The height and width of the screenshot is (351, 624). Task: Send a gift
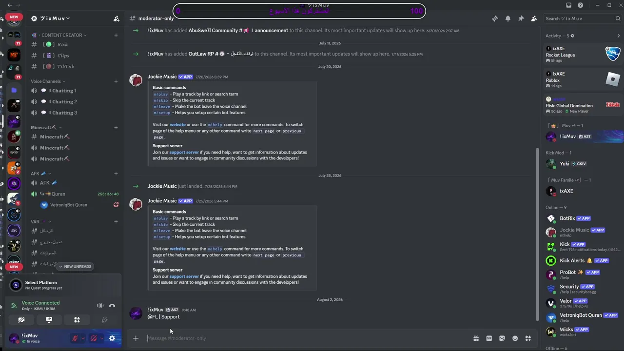point(476,338)
